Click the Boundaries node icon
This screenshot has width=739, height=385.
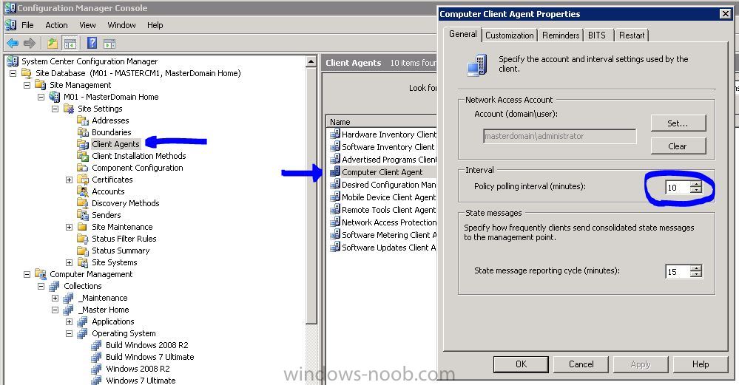(x=83, y=132)
